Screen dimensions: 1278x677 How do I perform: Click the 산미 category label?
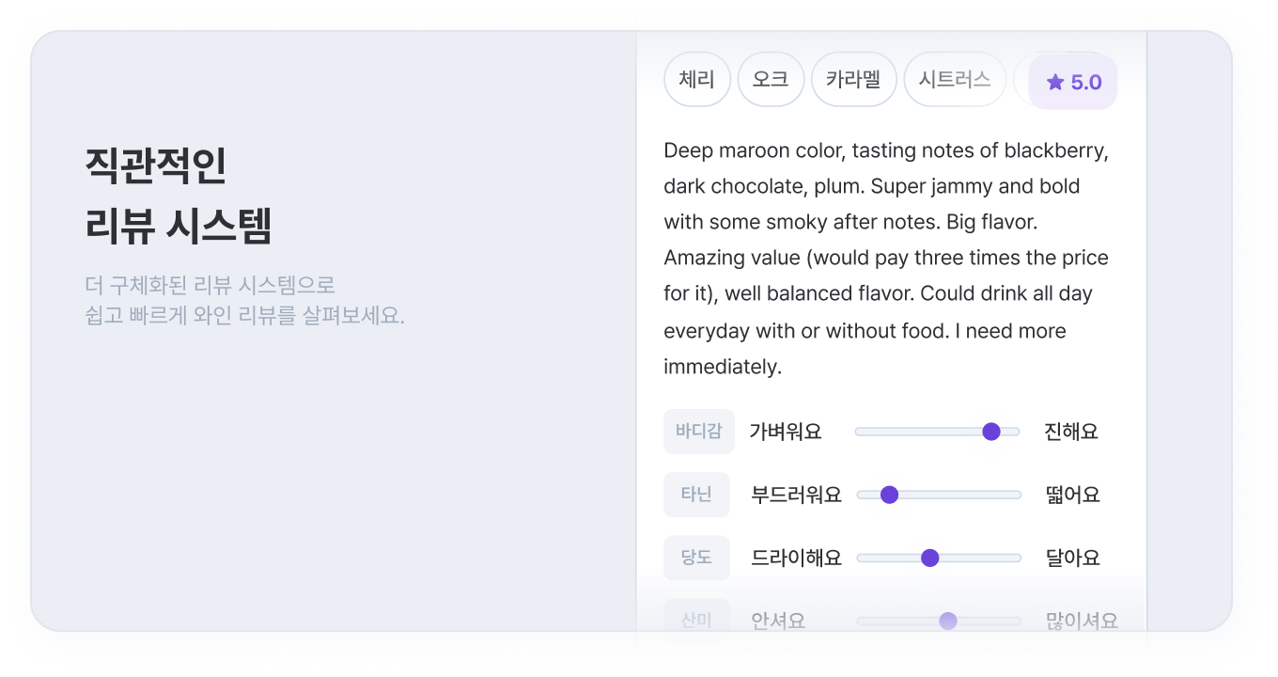[696, 621]
